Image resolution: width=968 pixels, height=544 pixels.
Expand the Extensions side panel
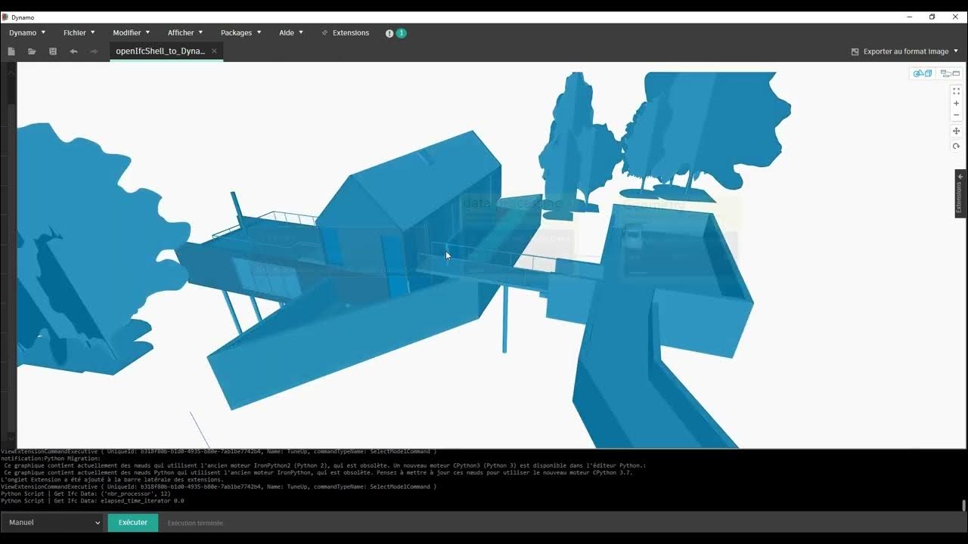pos(960,193)
